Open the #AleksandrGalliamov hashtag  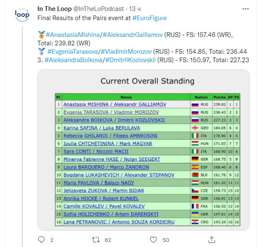pyautogui.click(x=133, y=35)
